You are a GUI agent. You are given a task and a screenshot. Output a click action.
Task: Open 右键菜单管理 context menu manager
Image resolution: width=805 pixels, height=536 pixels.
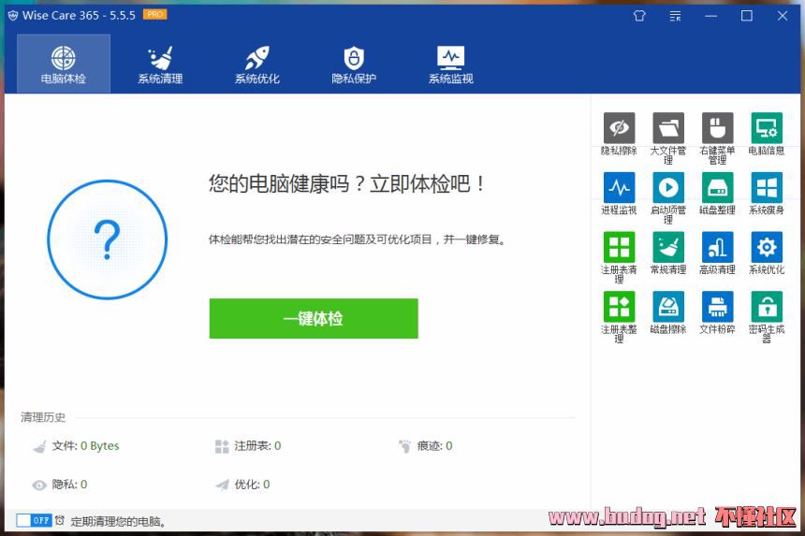(717, 129)
